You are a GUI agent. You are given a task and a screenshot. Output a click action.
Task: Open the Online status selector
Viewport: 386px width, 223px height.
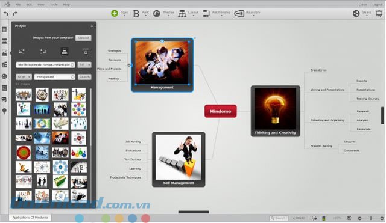(299, 218)
